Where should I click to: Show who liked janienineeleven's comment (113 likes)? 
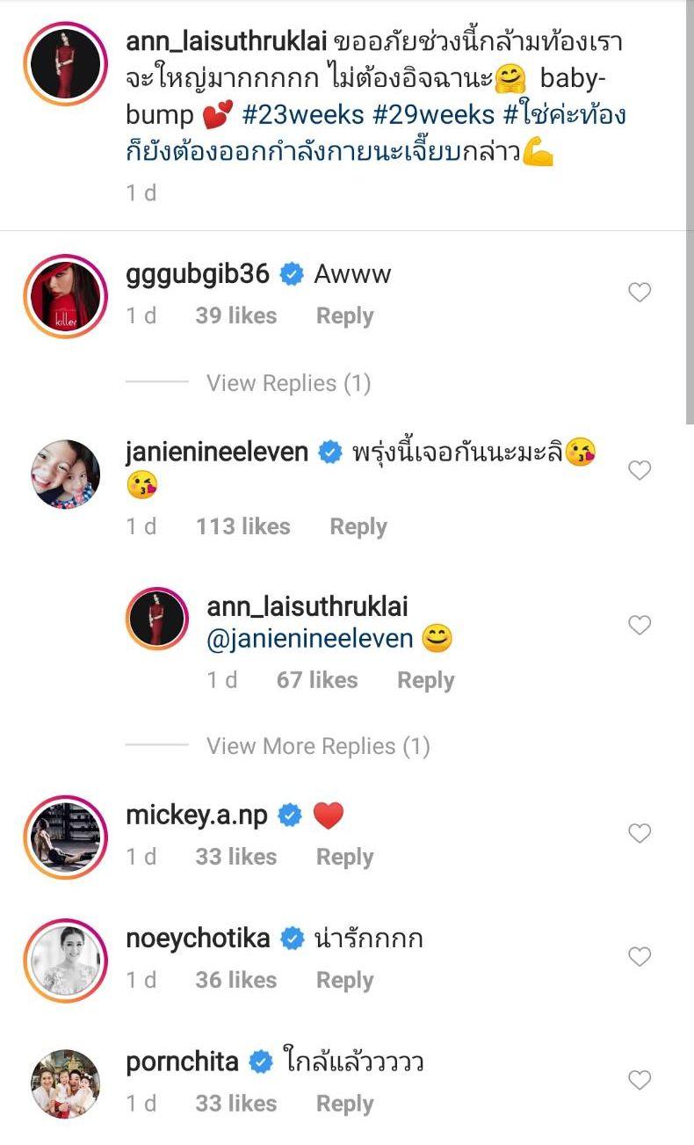242,526
